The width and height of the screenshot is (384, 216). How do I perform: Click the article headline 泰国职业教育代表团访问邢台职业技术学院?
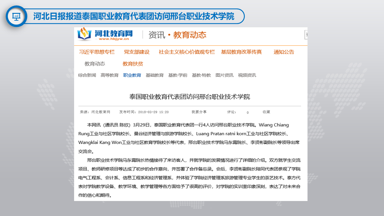pyautogui.click(x=190, y=97)
